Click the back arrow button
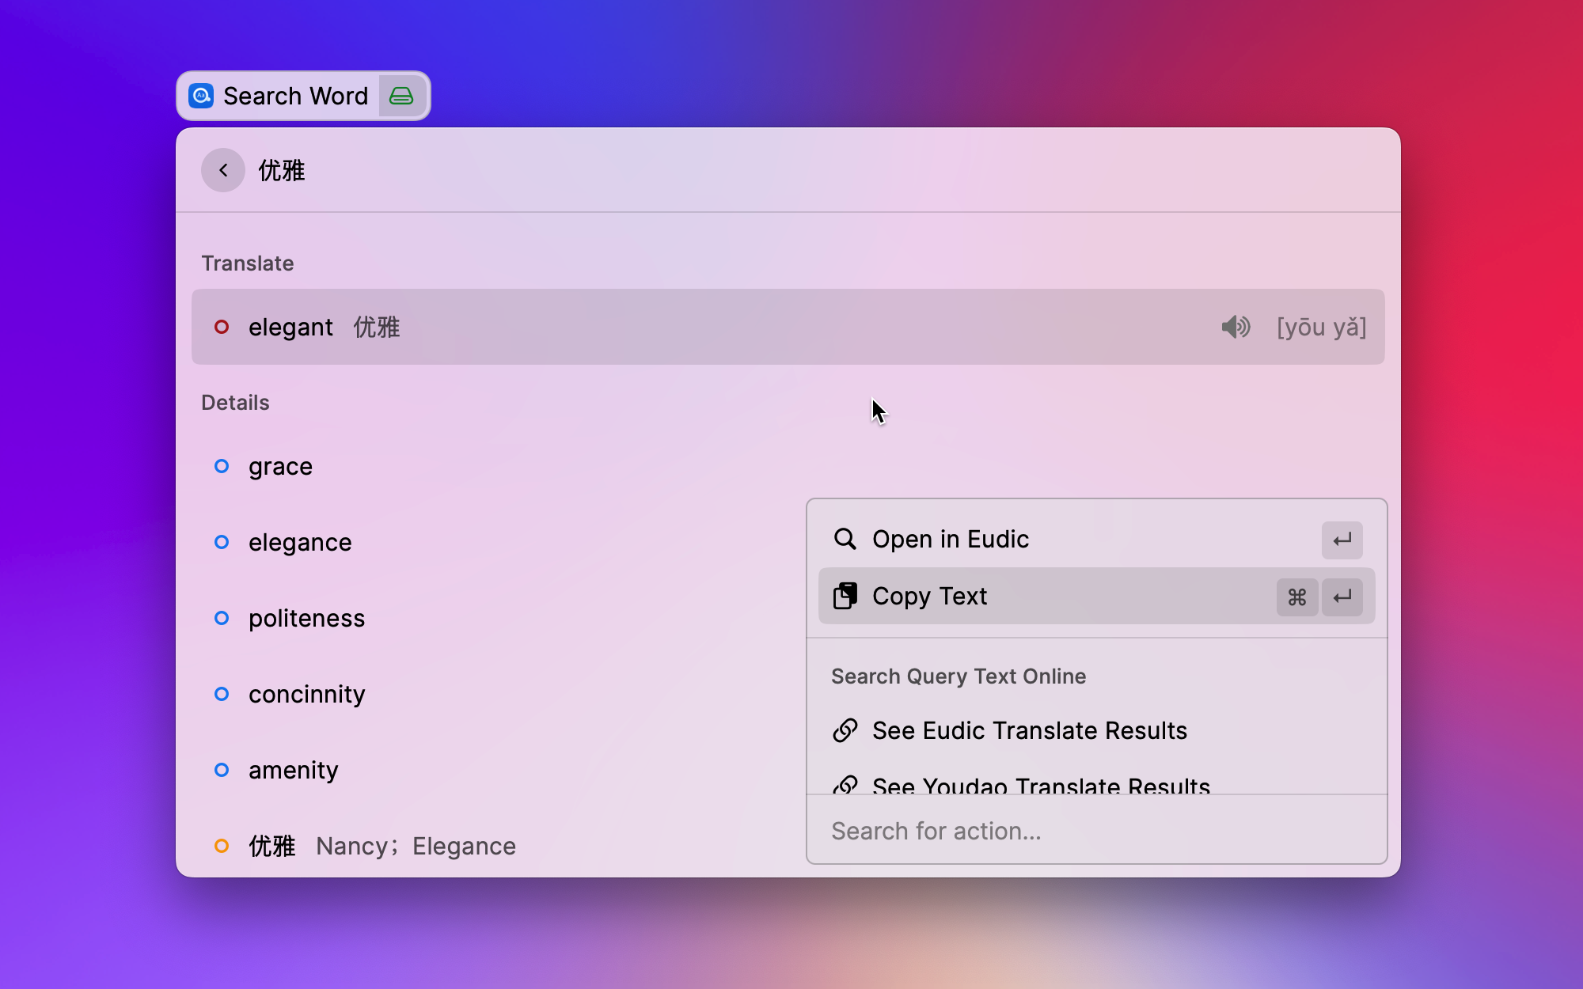Screen dimensions: 1583x989 222,170
